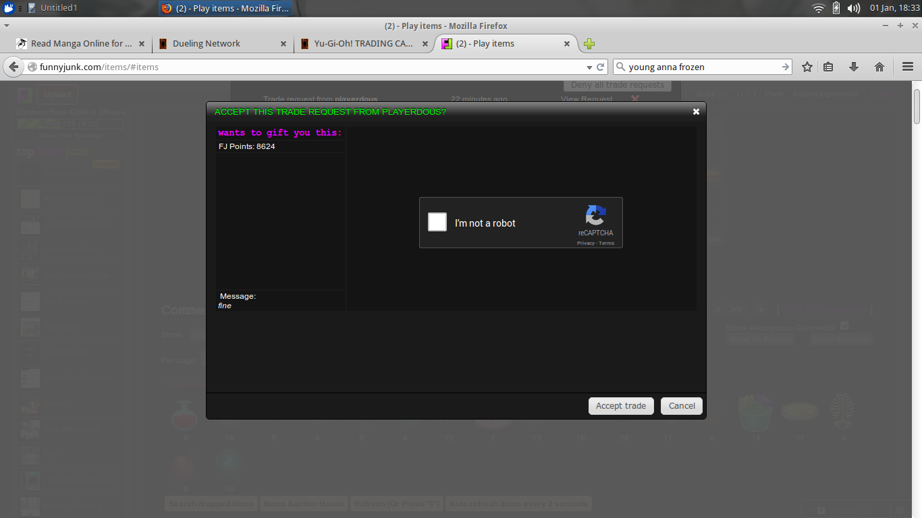
Task: Open the Downloads arrow icon
Action: pyautogui.click(x=854, y=67)
